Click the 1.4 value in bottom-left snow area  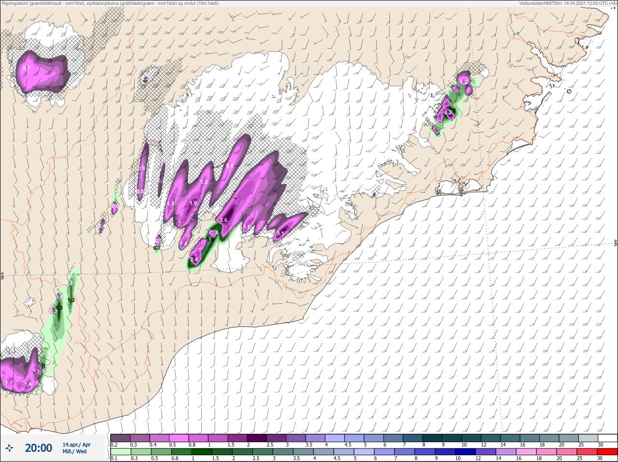tap(28, 384)
